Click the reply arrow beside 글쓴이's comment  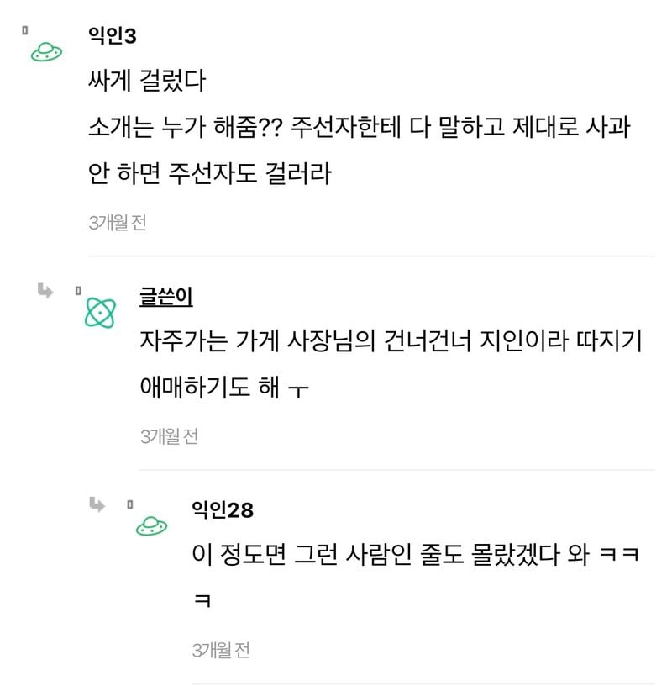[x=45, y=291]
